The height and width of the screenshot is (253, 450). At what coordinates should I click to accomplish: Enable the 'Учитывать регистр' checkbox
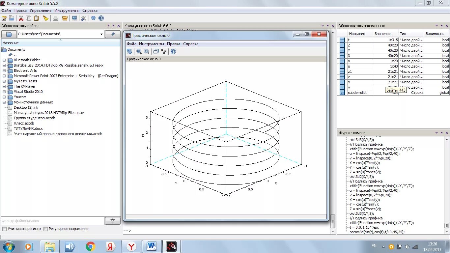tap(4, 229)
